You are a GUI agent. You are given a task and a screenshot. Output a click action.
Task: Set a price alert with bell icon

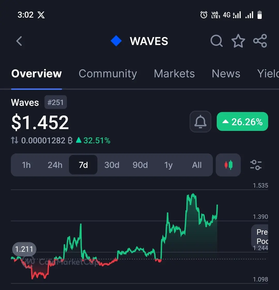[x=200, y=122]
